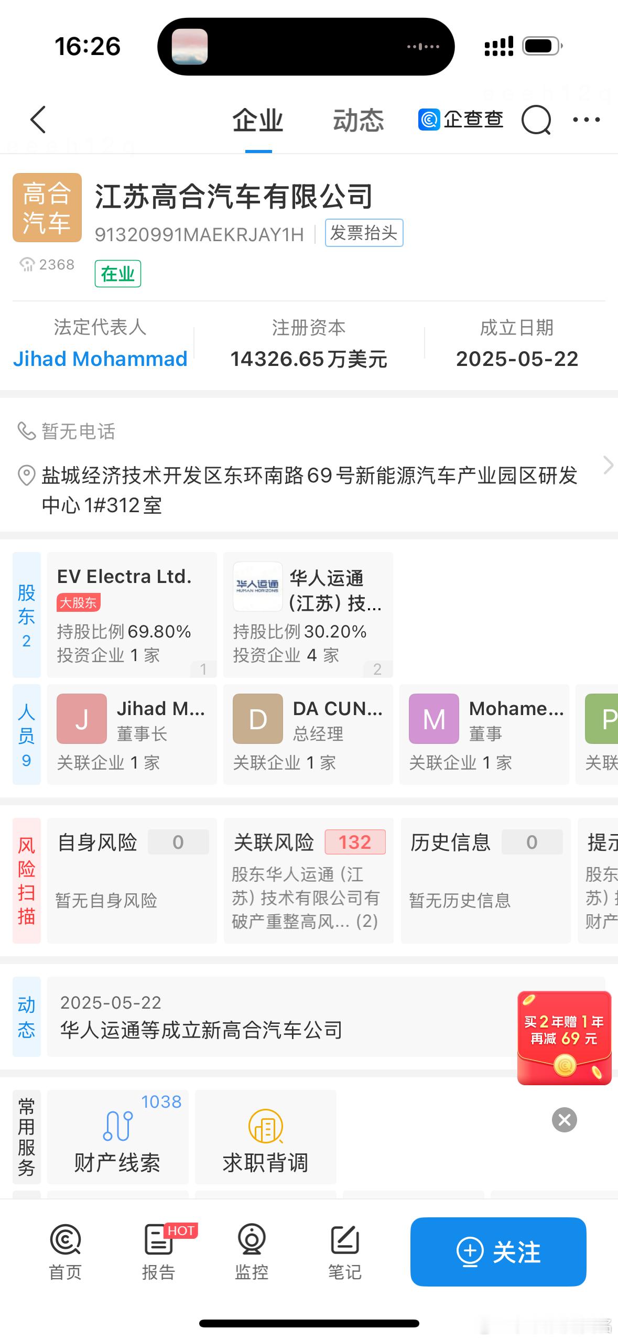This screenshot has height=1340, width=618.
Task: Open the 首页 home icon
Action: click(x=66, y=1252)
